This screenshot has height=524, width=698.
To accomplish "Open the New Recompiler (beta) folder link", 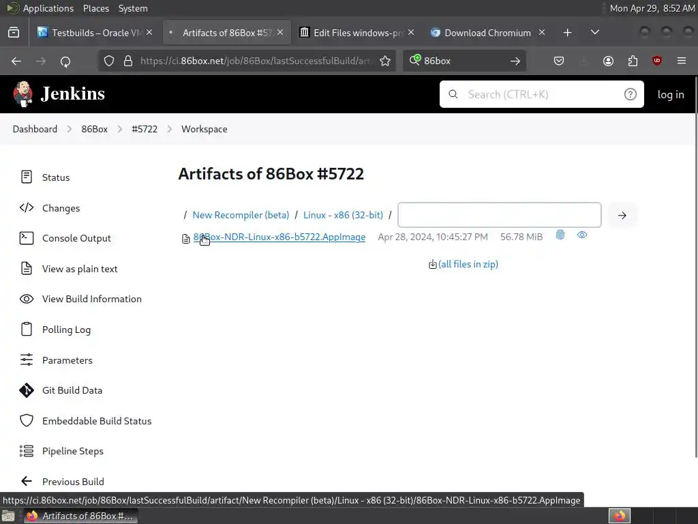I will point(241,215).
